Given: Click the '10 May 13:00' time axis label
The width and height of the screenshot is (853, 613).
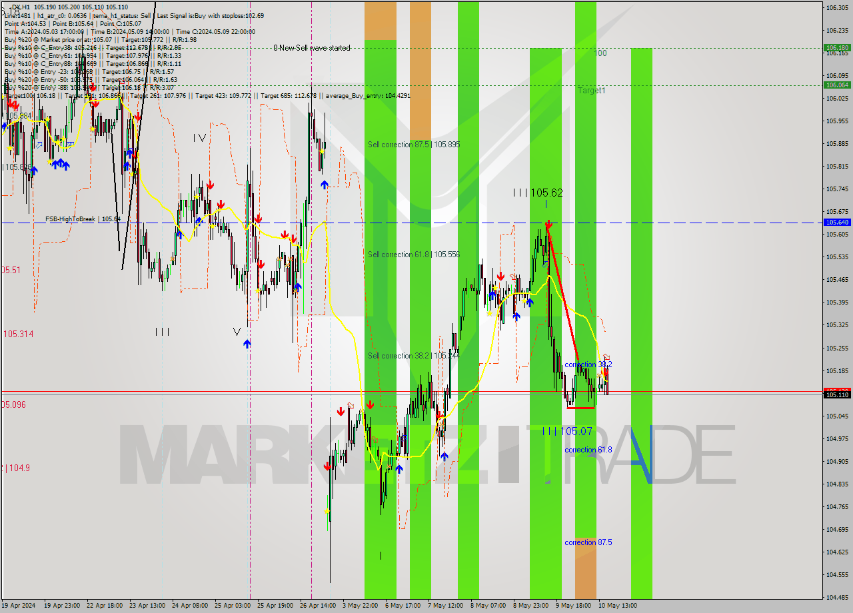Looking at the screenshot, I should pyautogui.click(x=617, y=606).
